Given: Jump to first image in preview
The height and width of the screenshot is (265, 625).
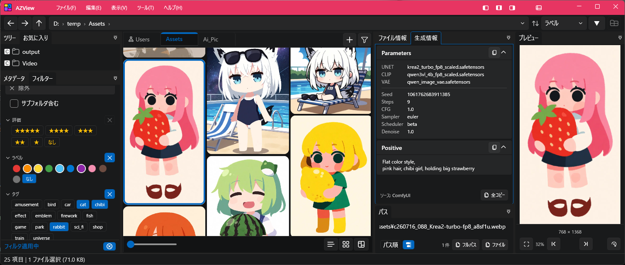Looking at the screenshot, I should tap(554, 244).
